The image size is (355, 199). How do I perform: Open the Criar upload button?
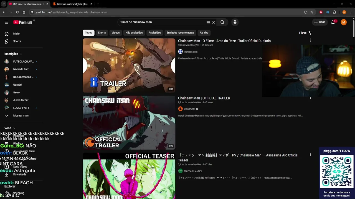pyautogui.click(x=319, y=22)
